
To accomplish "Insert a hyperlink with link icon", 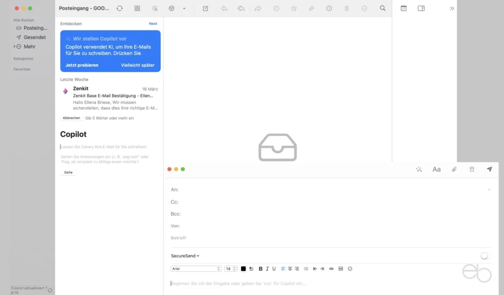I will coord(331,268).
